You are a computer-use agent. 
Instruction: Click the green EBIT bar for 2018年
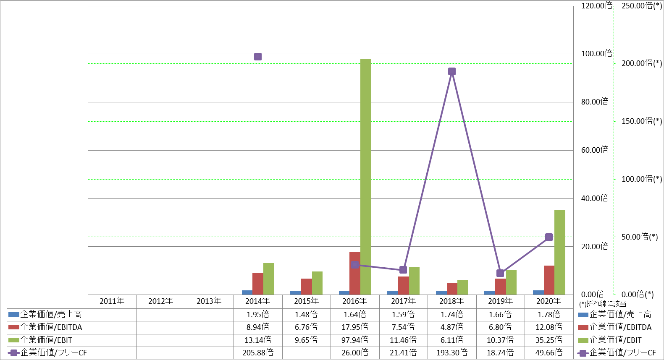(x=463, y=287)
